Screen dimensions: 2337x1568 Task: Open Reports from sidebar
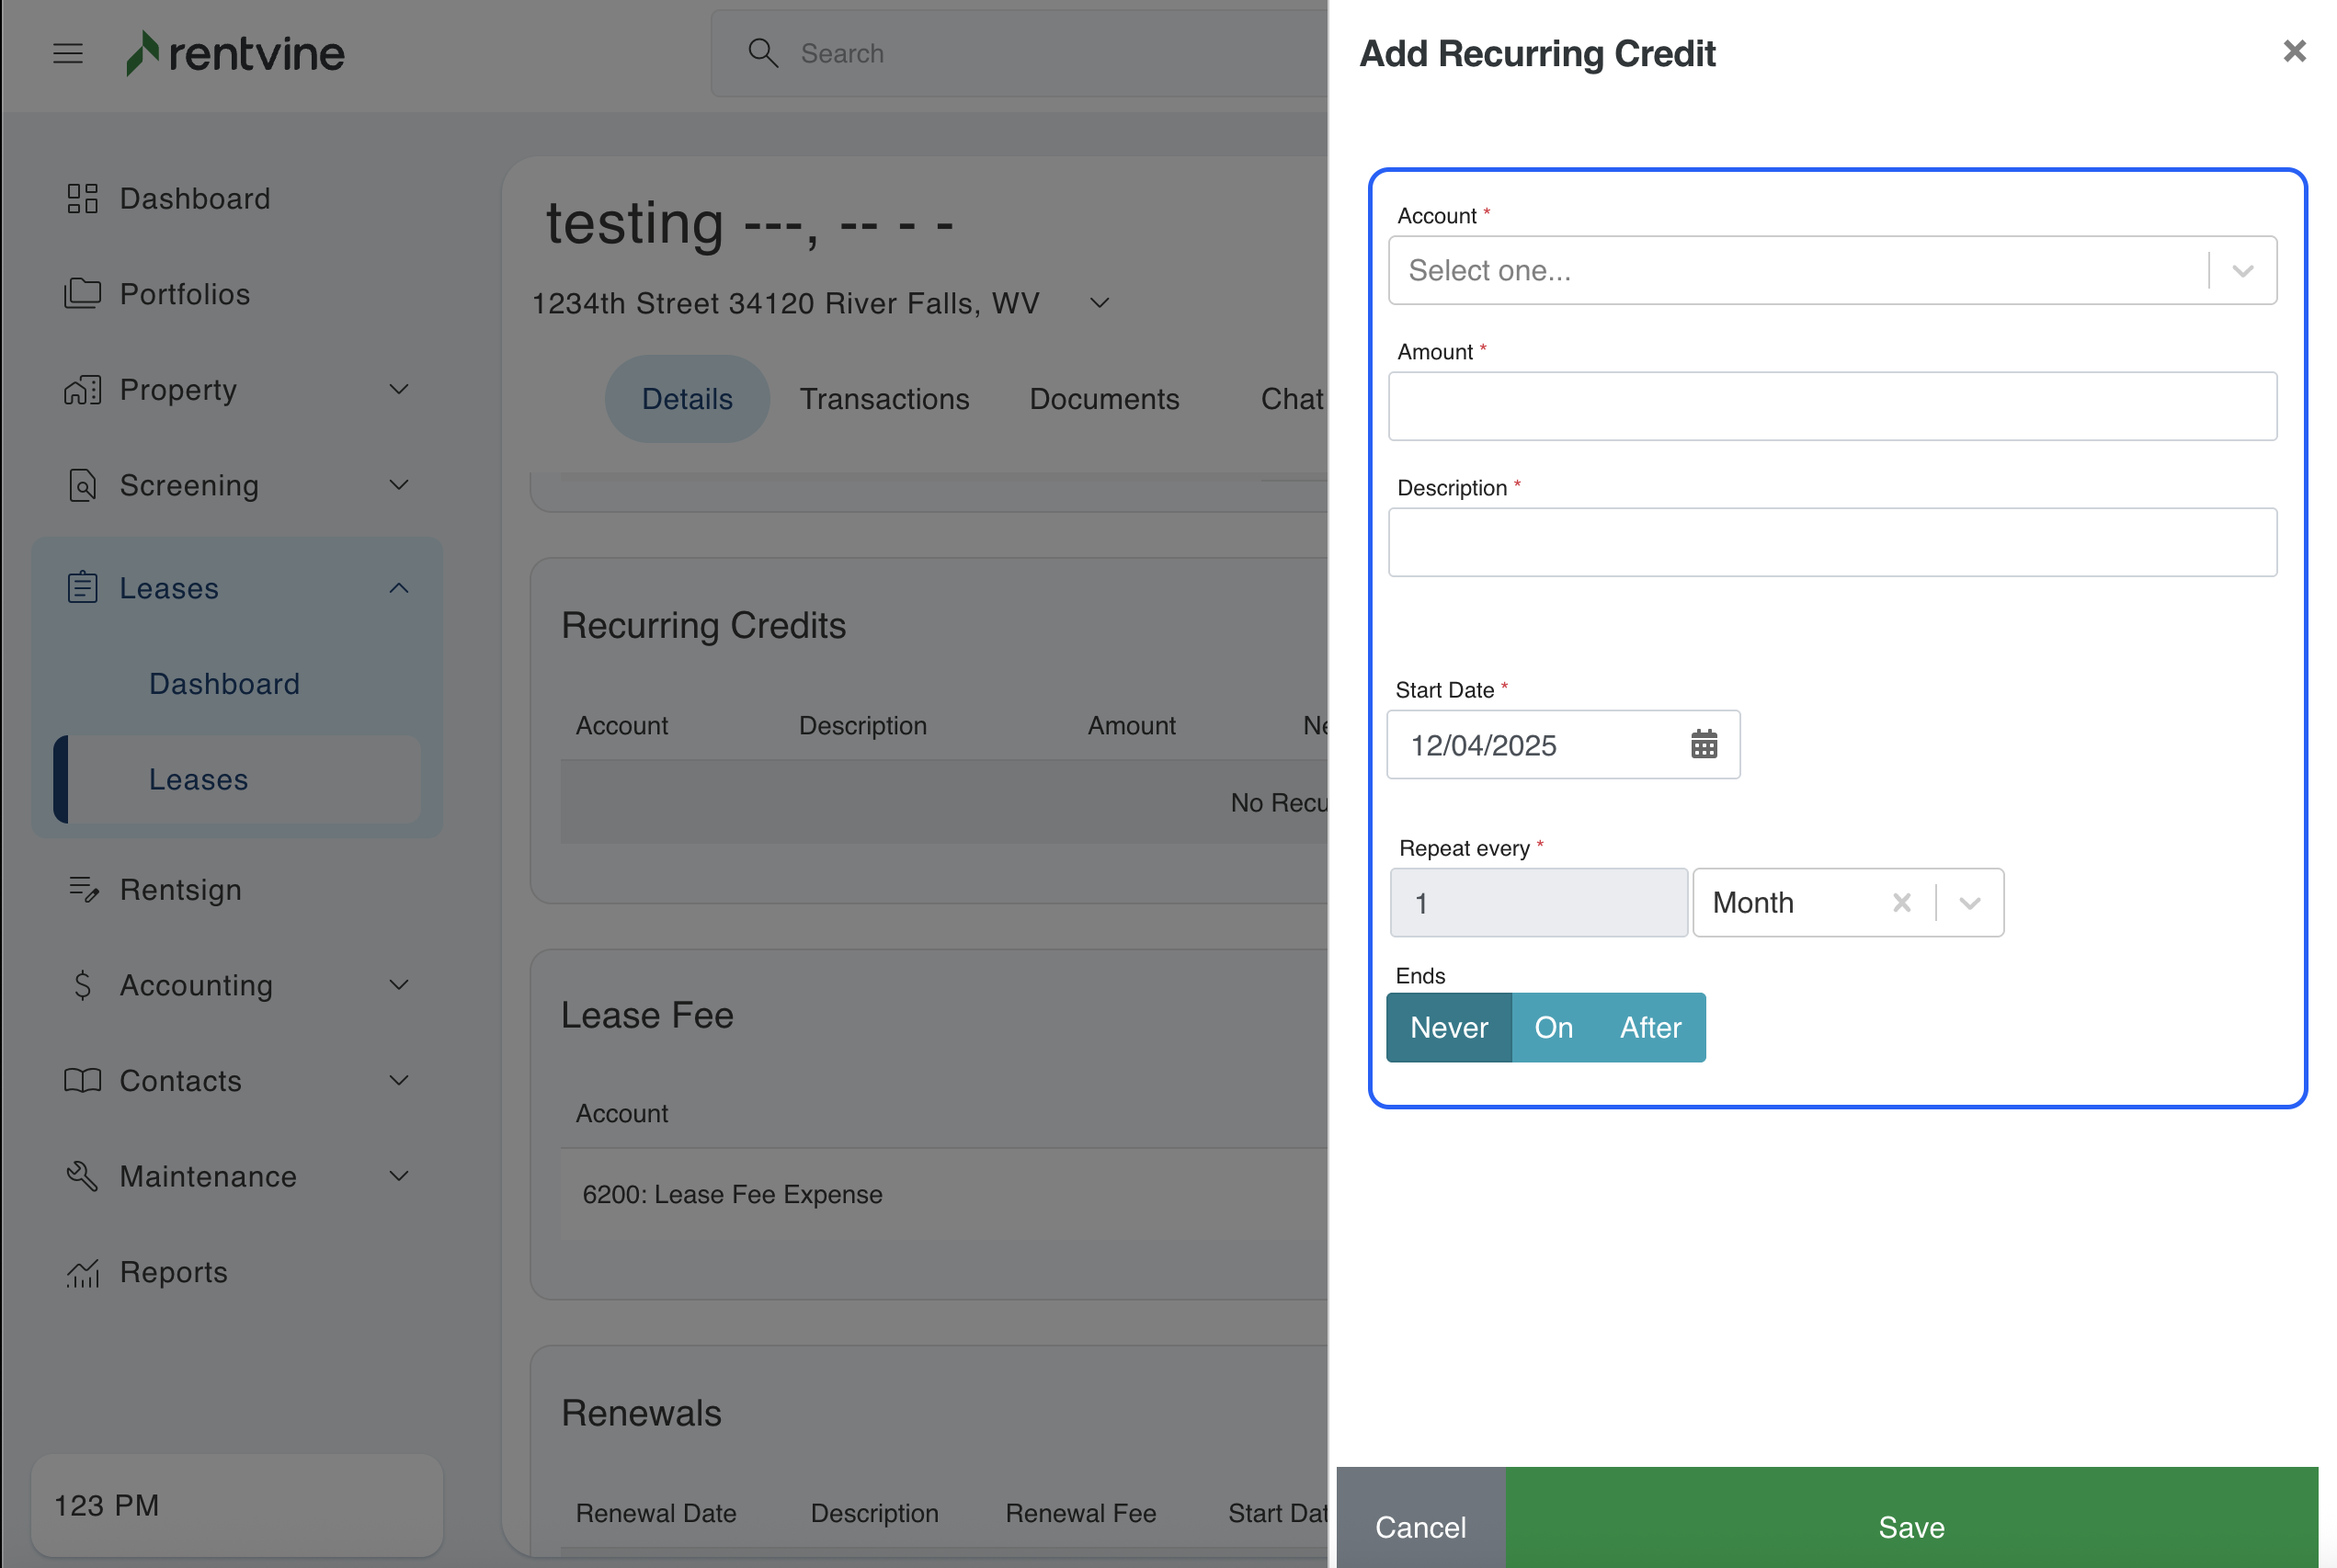[x=173, y=1271]
